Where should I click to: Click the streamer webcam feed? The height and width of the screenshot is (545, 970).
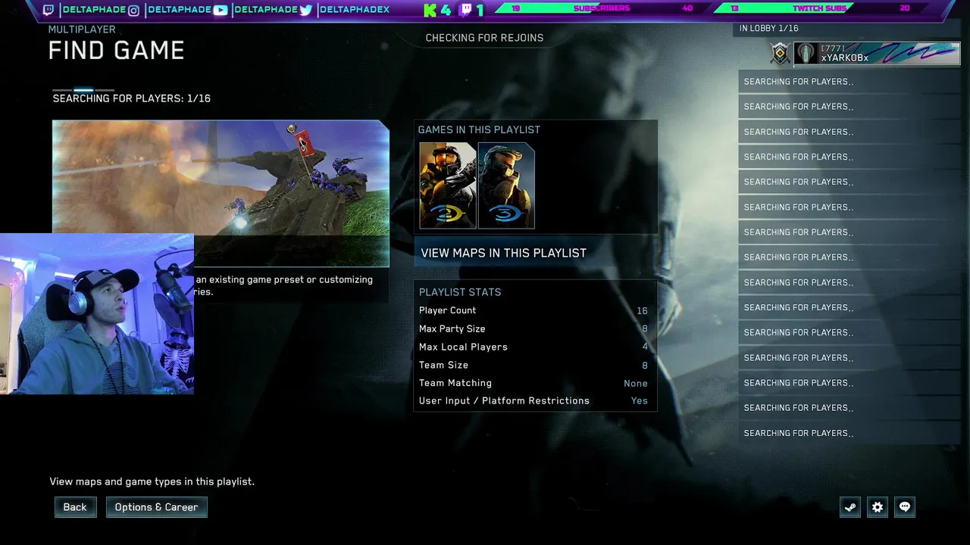pos(97,313)
